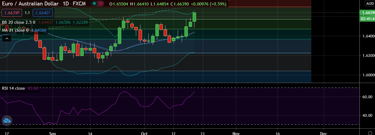Click the Dec label on time axis

click(x=323, y=133)
